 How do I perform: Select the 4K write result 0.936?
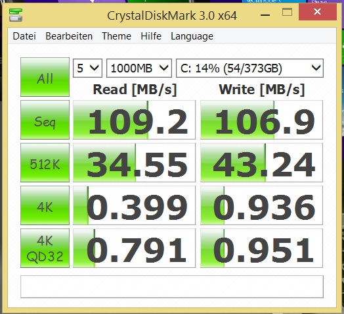(x=261, y=205)
